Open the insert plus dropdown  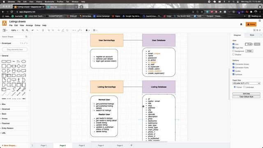[88, 30]
